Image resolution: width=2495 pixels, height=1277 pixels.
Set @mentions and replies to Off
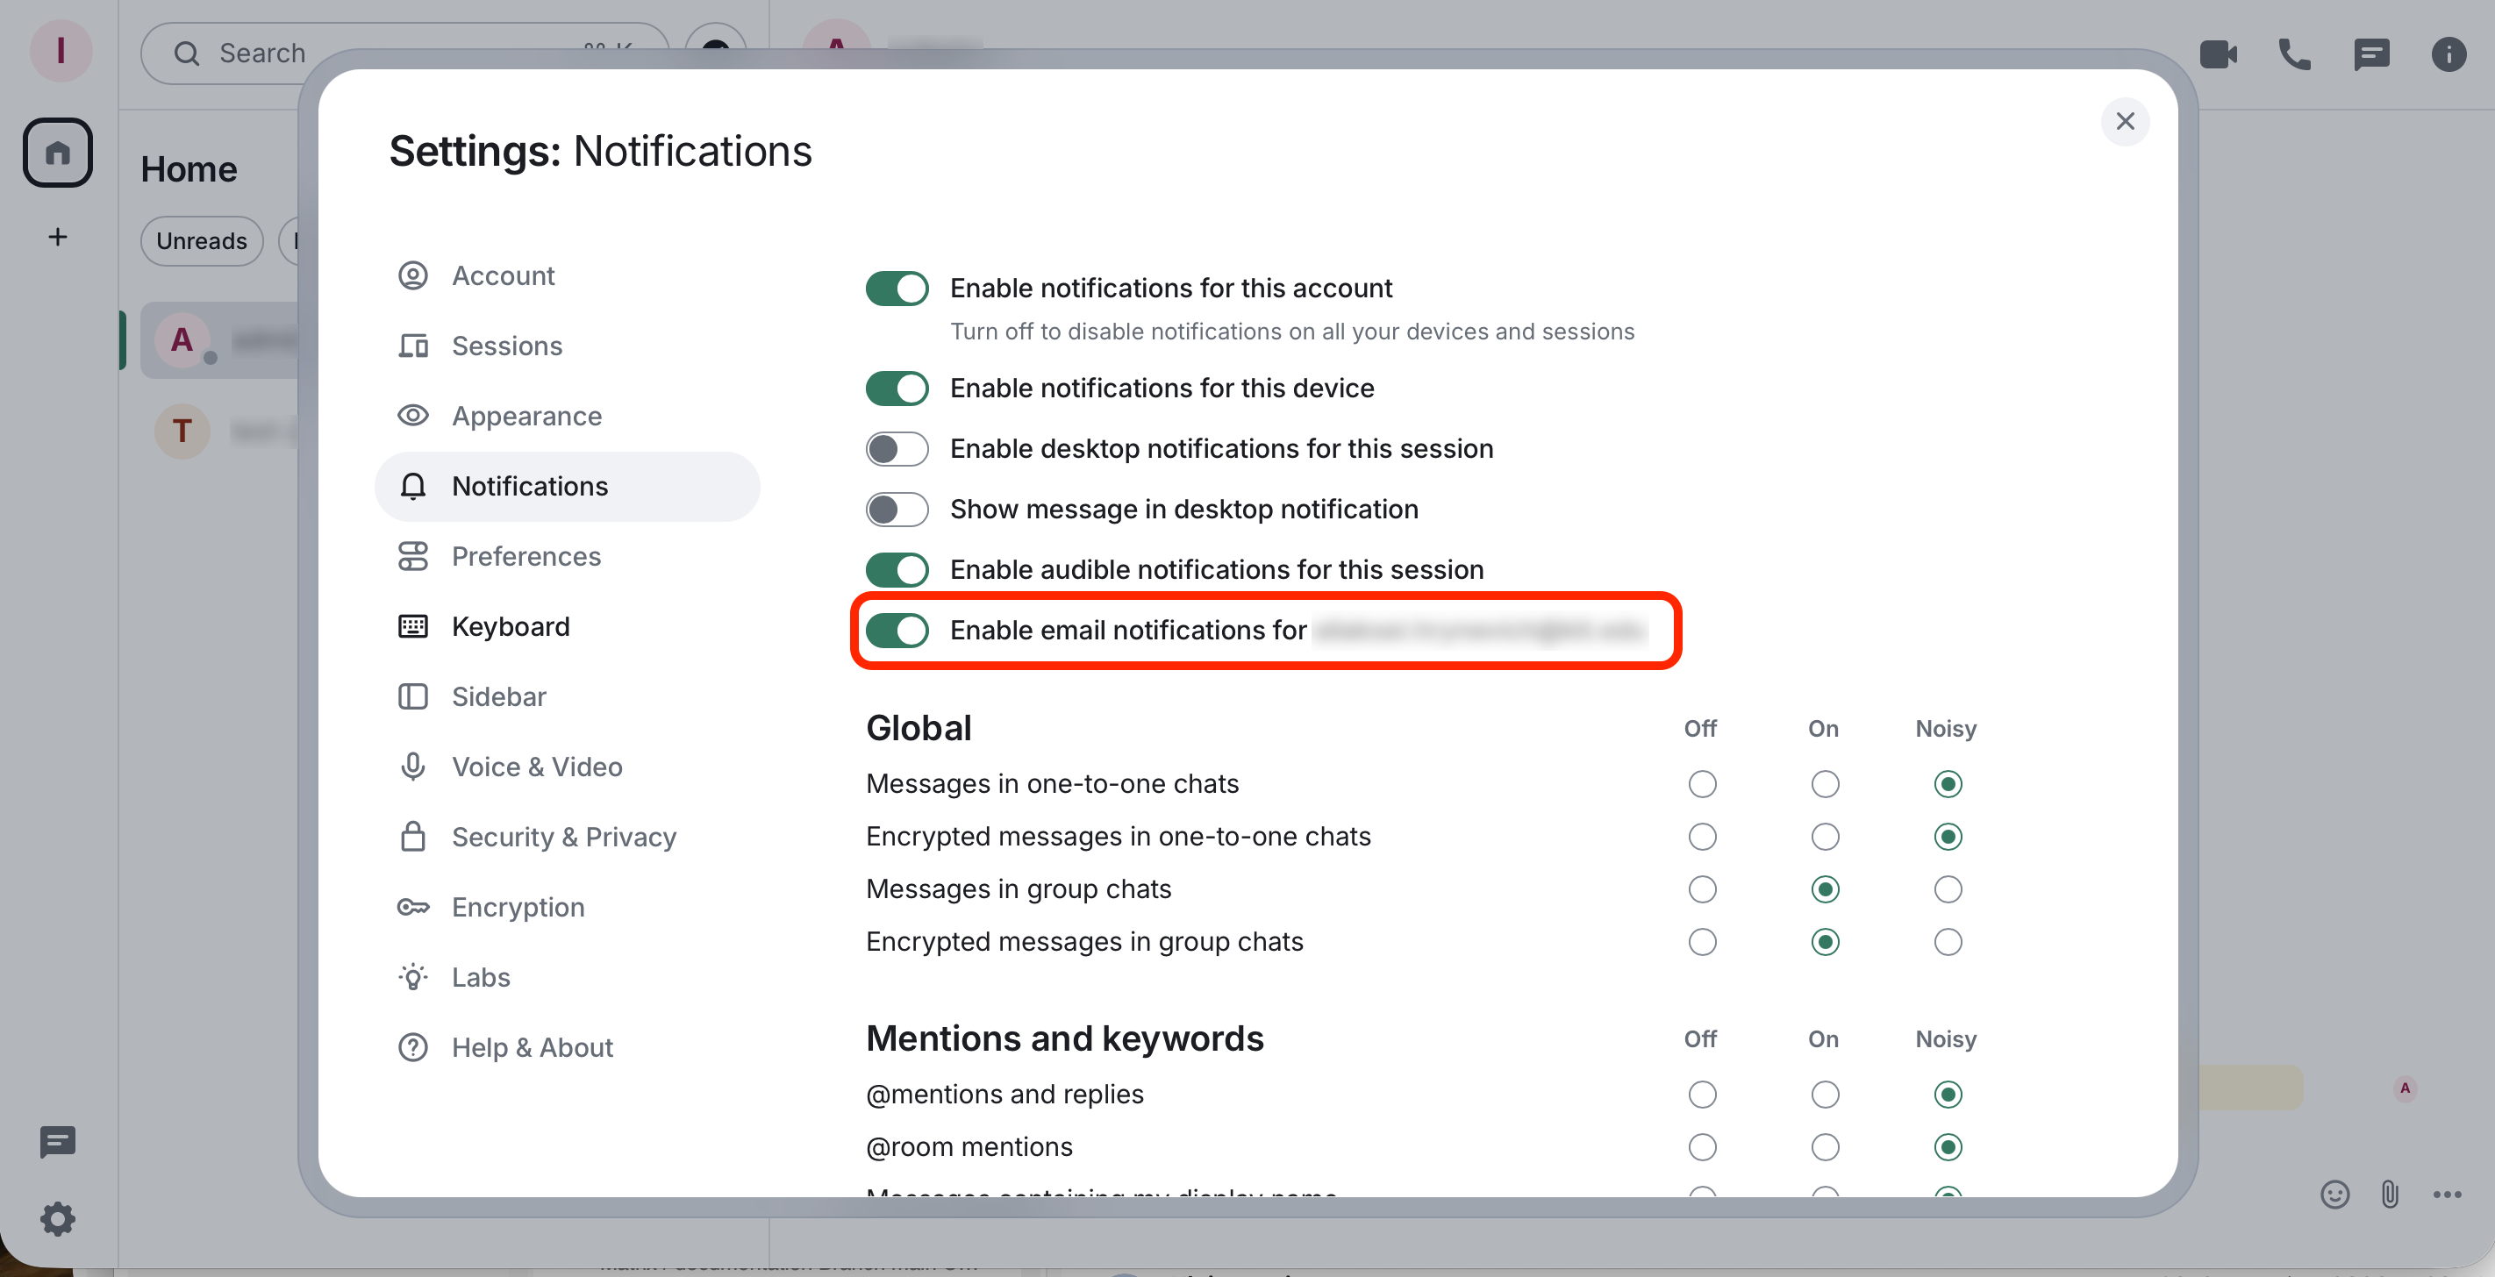[x=1702, y=1094]
